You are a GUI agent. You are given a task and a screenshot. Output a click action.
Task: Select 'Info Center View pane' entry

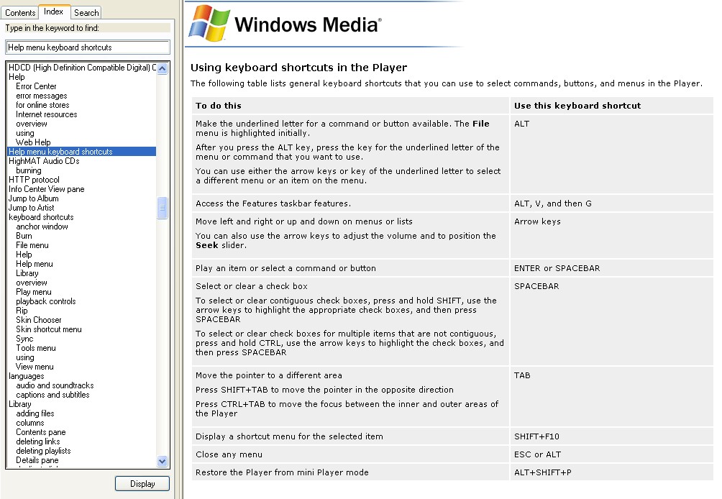pyautogui.click(x=46, y=189)
